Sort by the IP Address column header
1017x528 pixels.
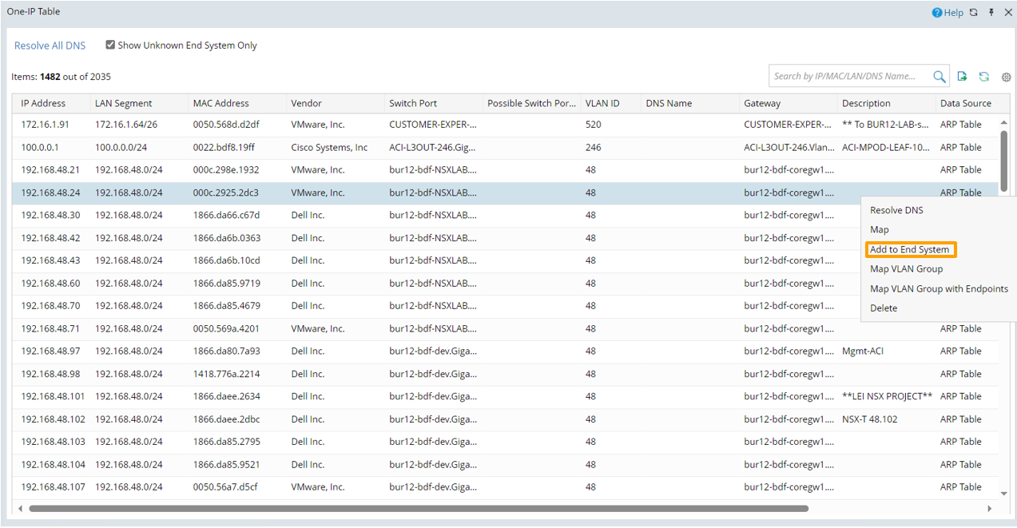coord(43,104)
